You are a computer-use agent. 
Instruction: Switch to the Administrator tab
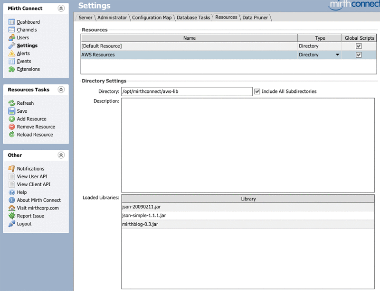pyautogui.click(x=112, y=18)
